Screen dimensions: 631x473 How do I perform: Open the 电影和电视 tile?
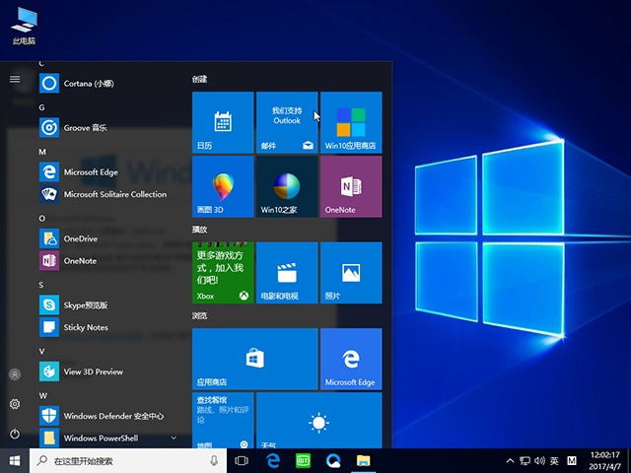click(x=286, y=272)
